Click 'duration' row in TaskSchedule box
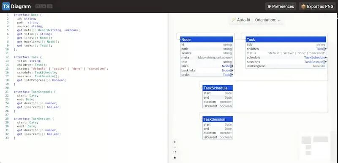The width and height of the screenshot is (338, 163). coord(218,102)
